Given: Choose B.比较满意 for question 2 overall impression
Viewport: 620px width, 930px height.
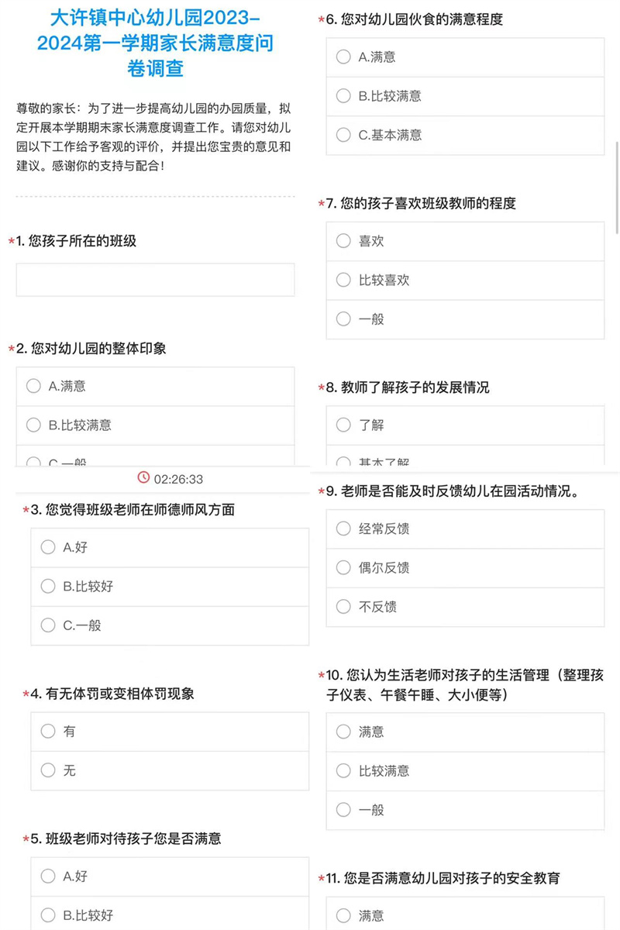Looking at the screenshot, I should pos(33,425).
